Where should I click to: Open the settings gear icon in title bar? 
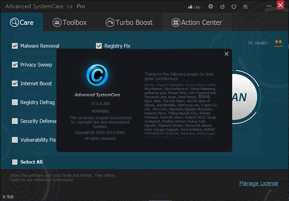click(x=210, y=7)
